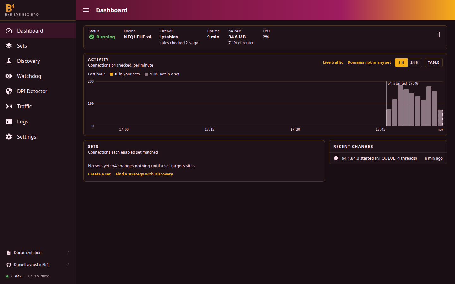Click the Discovery flask icon
The width and height of the screenshot is (455, 284).
coord(9,61)
